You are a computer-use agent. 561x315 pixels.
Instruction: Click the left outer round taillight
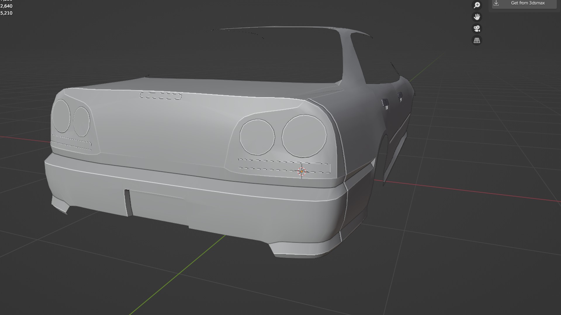coord(61,116)
